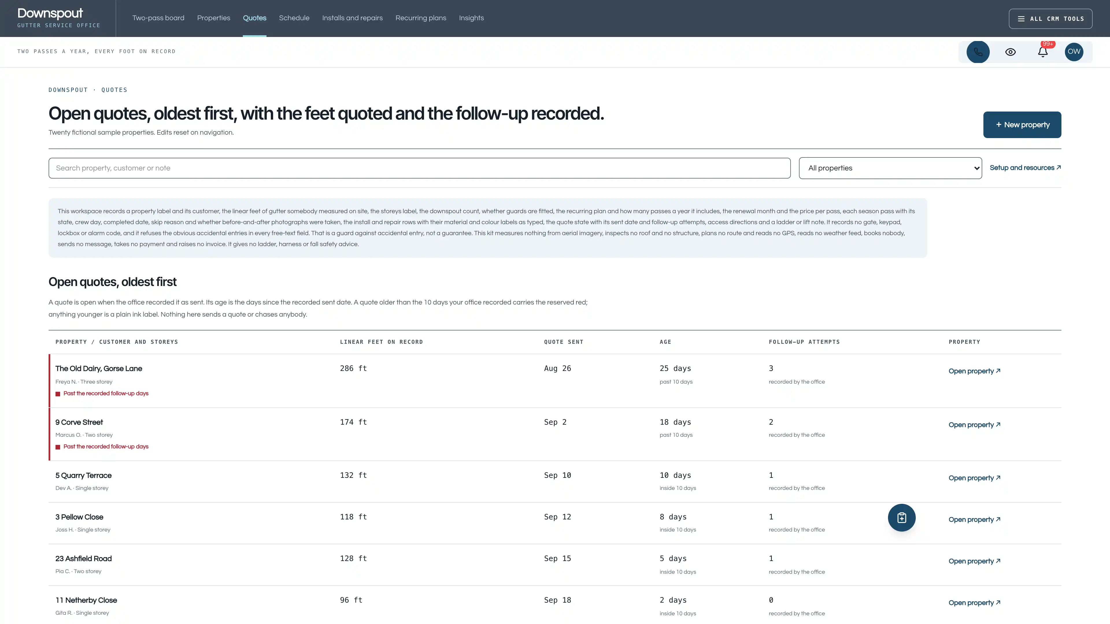Focus the search property, customer or note field
The width and height of the screenshot is (1110, 624).
(419, 168)
